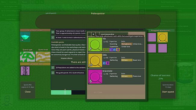The width and height of the screenshot is (196, 110).
Task: Click the green quest progress bar
Action: [61, 92]
